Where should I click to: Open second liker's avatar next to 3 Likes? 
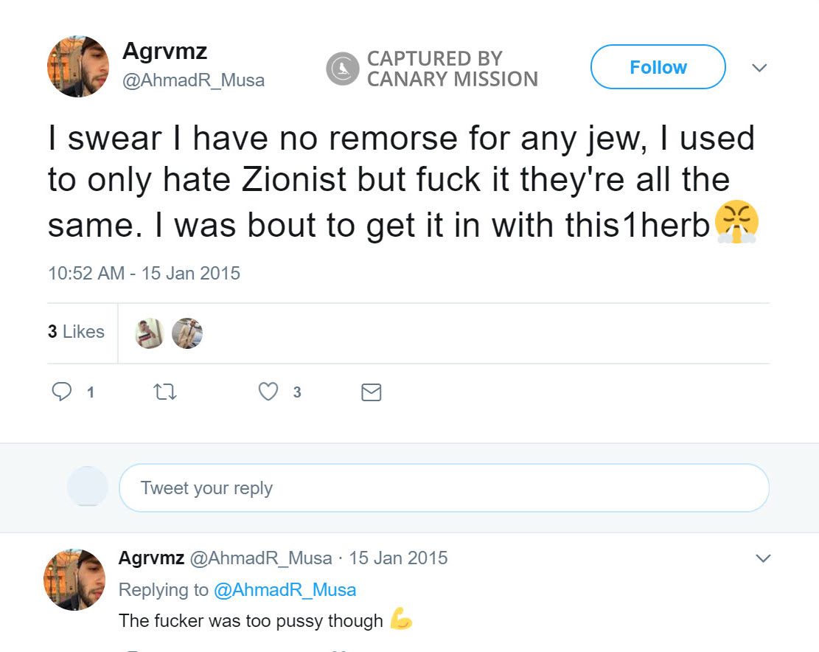pos(187,333)
